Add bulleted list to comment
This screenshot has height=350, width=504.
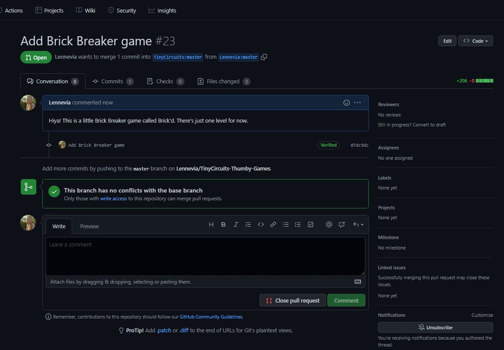[285, 224]
